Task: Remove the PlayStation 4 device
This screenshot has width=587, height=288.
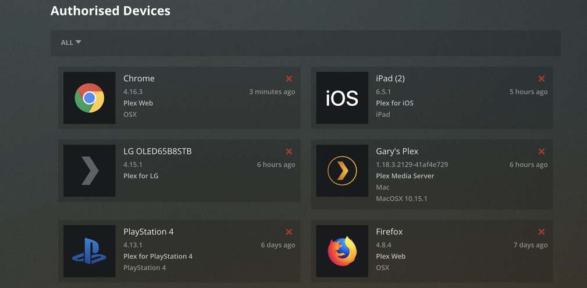Action: pos(289,232)
